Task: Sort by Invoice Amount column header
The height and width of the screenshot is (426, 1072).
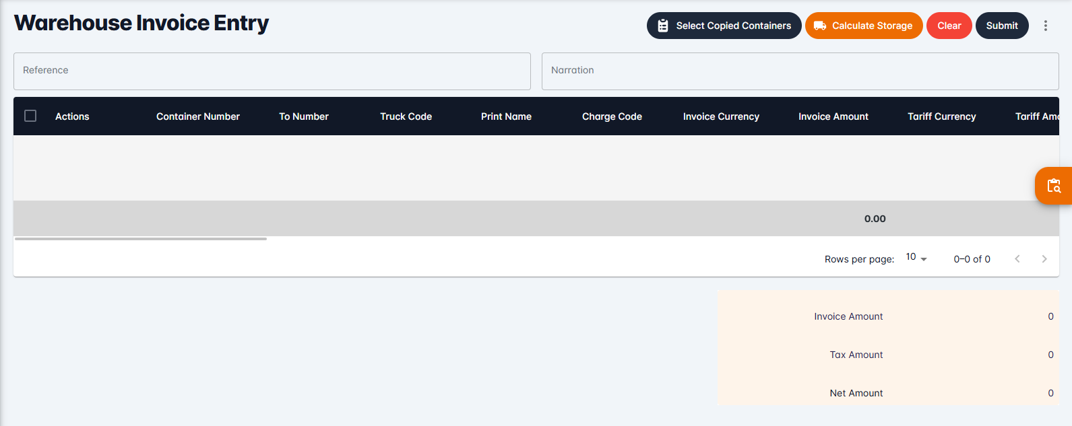Action: click(833, 116)
